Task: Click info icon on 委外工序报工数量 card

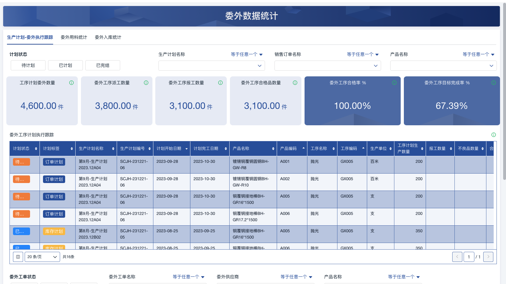Action: tap(220, 83)
